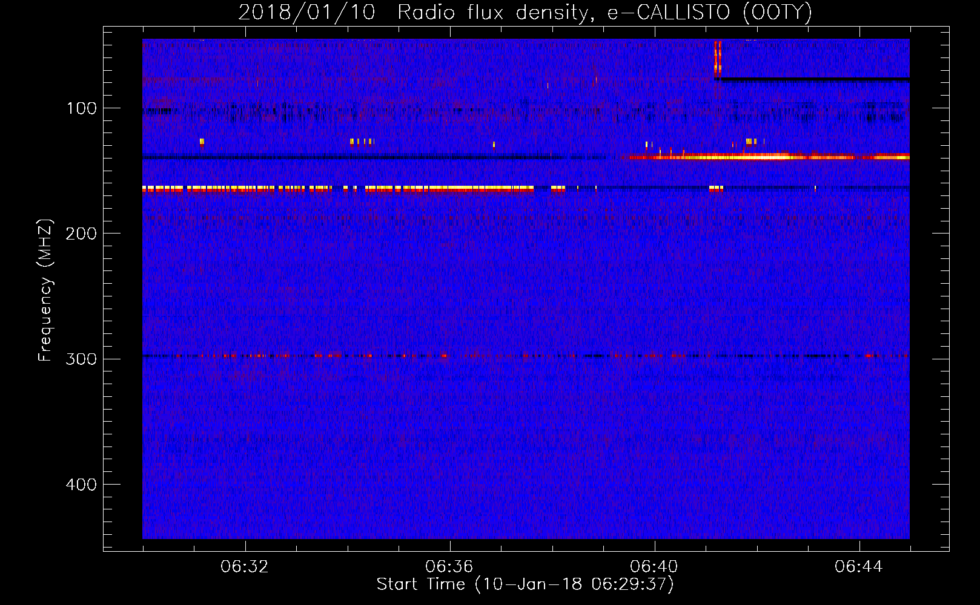Click the bright yellow emission band near 140 MHz
The width and height of the screenshot is (980, 605).
[x=769, y=157]
